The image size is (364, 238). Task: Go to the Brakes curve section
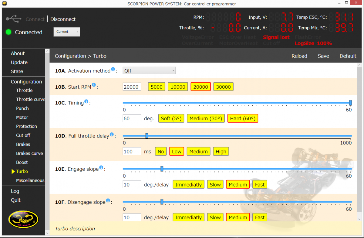pos(29,153)
